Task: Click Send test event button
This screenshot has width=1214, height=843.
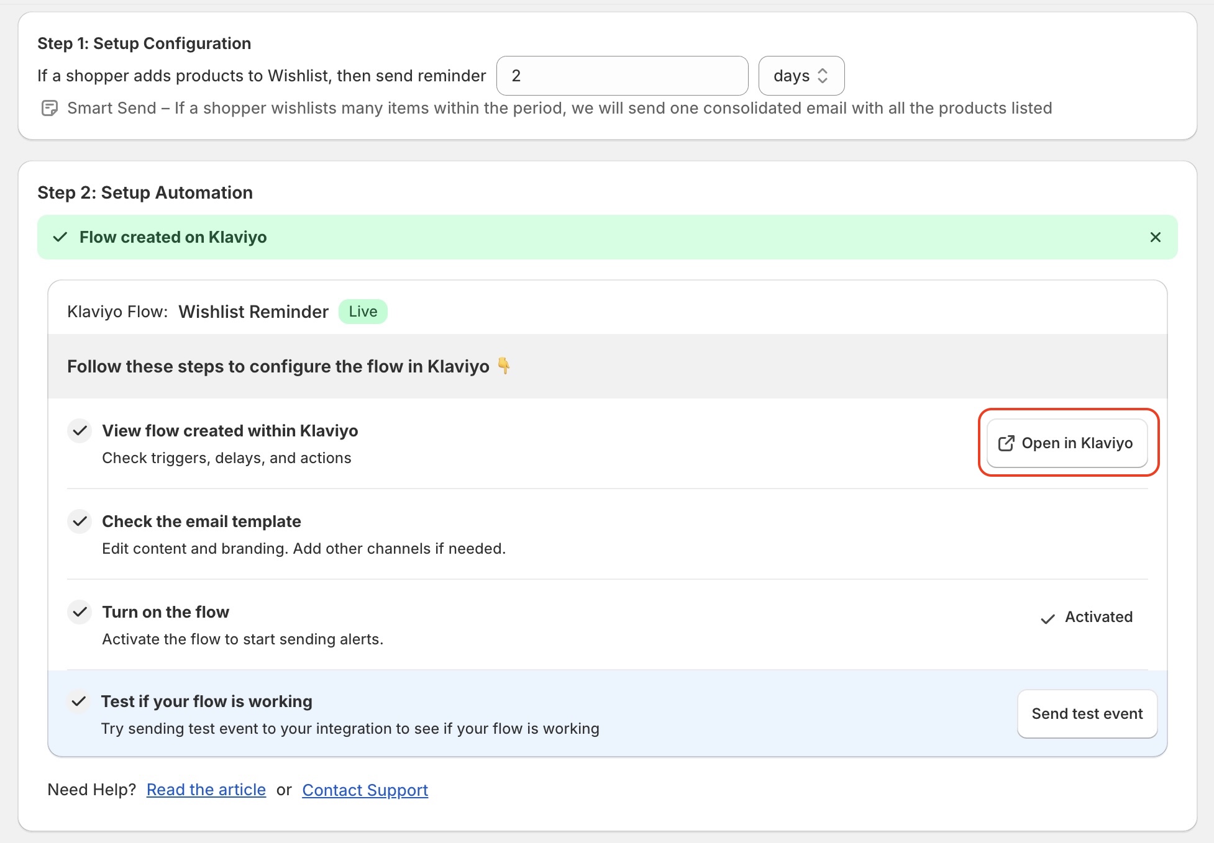Action: pyautogui.click(x=1087, y=714)
